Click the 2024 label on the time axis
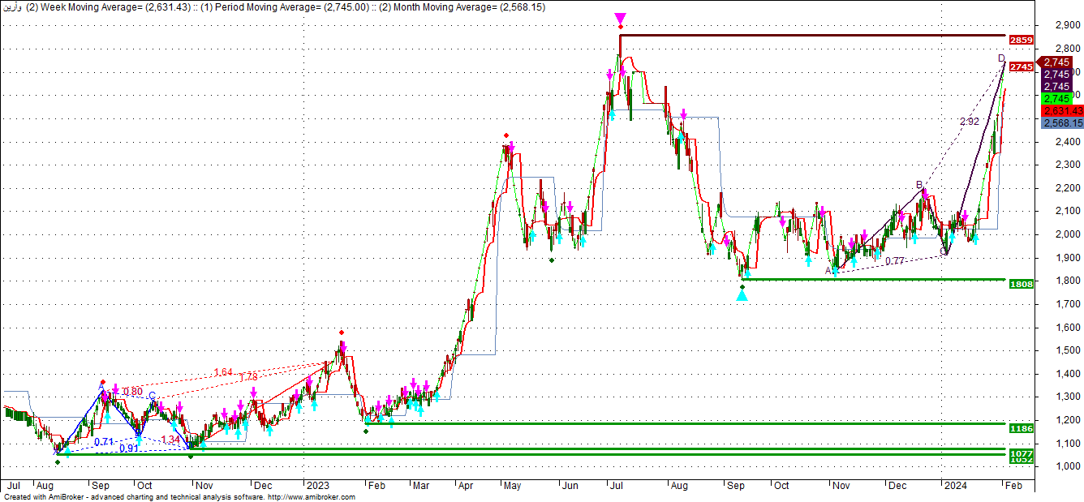This screenshot has height=502, width=1084. [954, 486]
